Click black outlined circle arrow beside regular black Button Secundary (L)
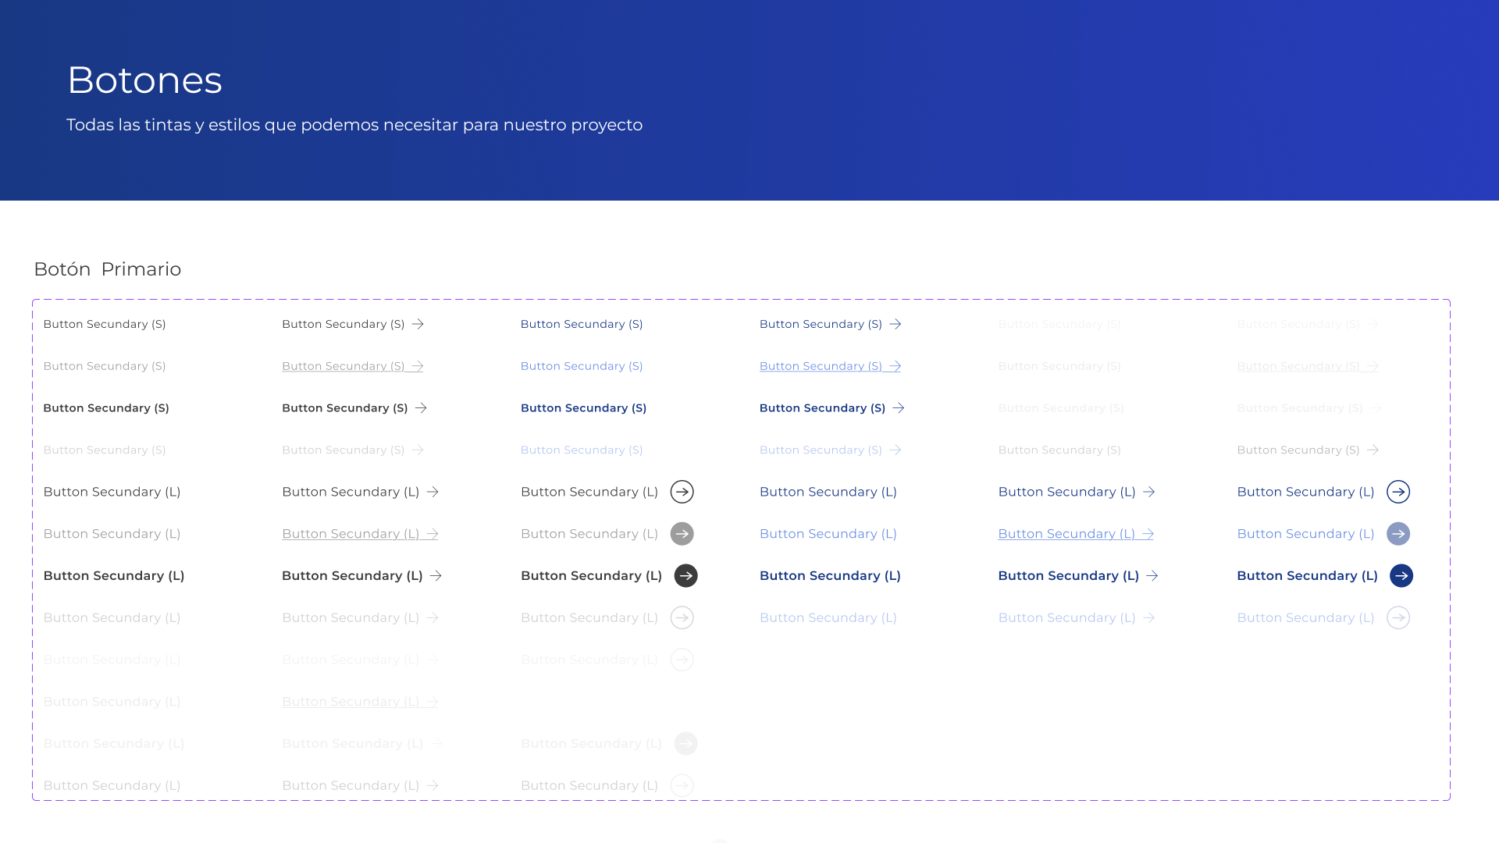The width and height of the screenshot is (1499, 843). pos(682,492)
